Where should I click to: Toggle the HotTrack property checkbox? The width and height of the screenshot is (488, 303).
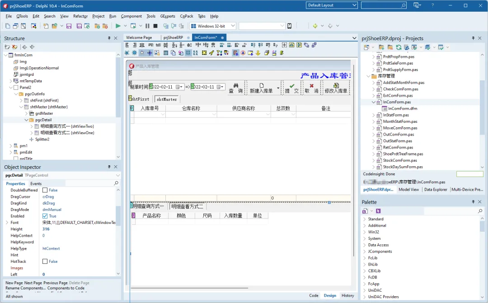point(45,261)
